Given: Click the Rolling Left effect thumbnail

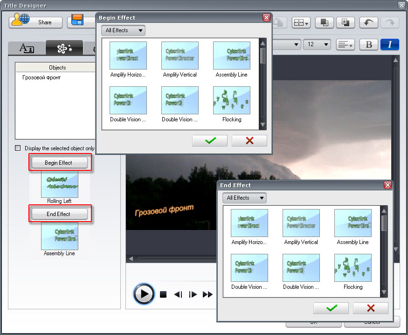Looking at the screenshot, I should click(x=60, y=184).
